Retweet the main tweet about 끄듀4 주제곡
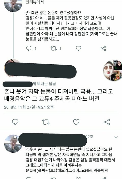The width and height of the screenshot is (122, 179). tap(46, 122)
